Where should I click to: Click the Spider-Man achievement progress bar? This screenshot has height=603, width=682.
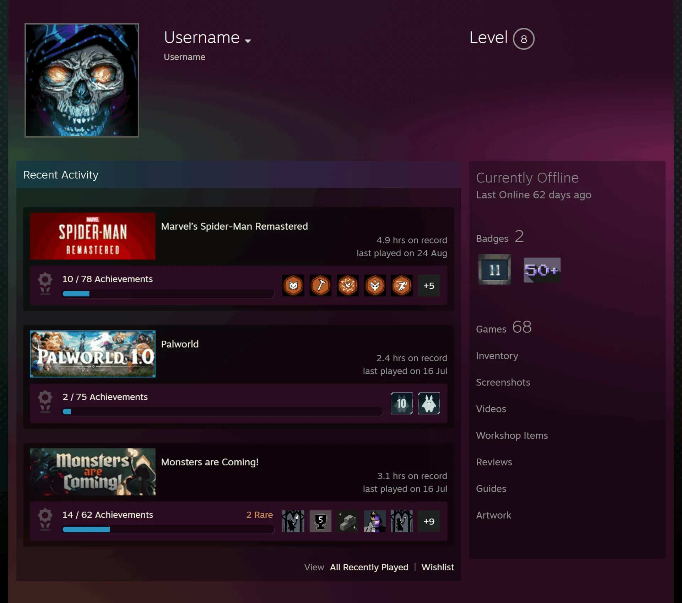[x=168, y=294]
